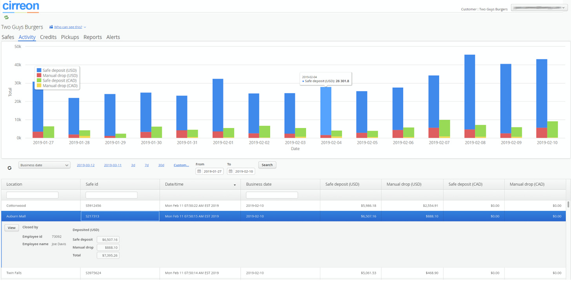Open the Who can see this? link
The height and width of the screenshot is (287, 571).
click(68, 27)
